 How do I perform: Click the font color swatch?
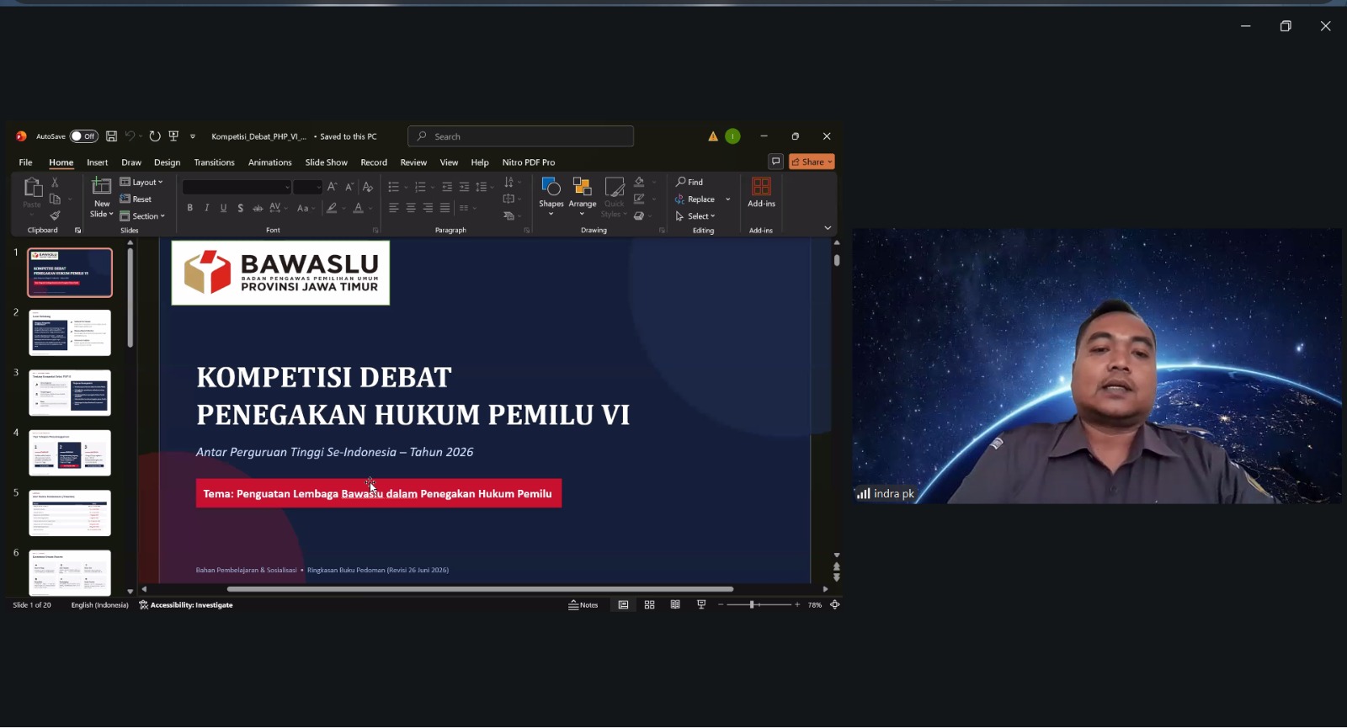tap(359, 208)
